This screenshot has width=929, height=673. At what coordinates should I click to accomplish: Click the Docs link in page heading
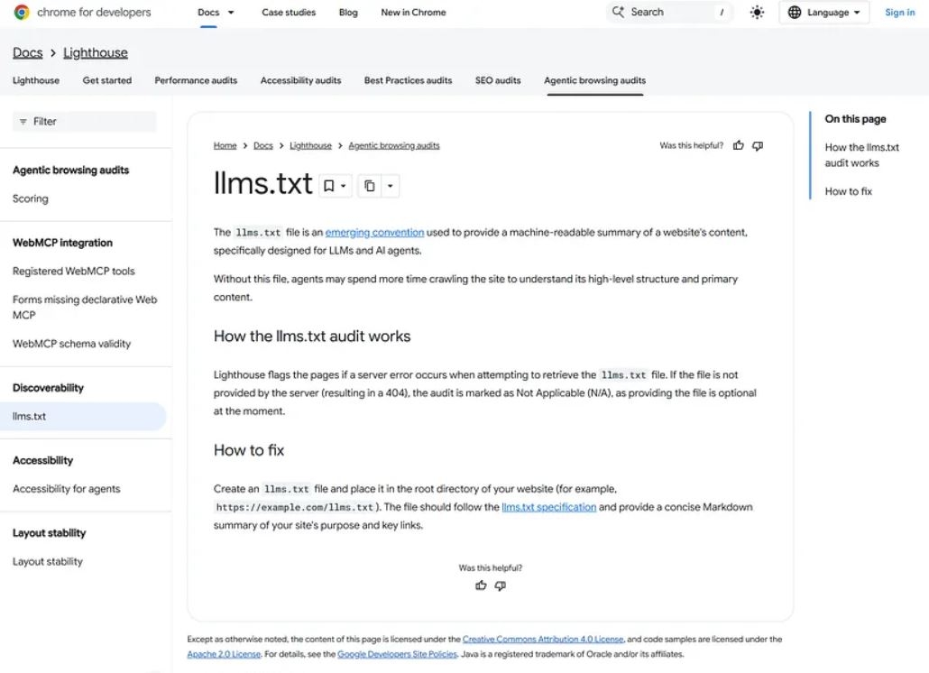(28, 52)
